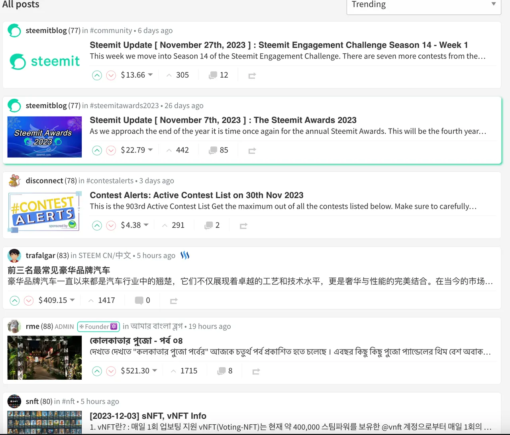This screenshot has height=435, width=510.
Task: Open steemitblog avatar on Engagement Challenge post
Action: [14, 31]
